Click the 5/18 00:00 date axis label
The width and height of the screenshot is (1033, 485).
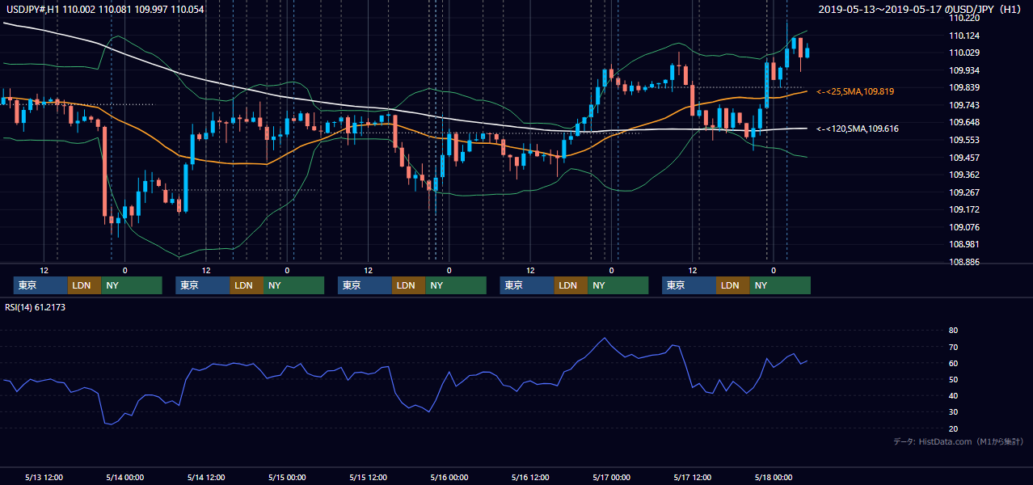(774, 477)
